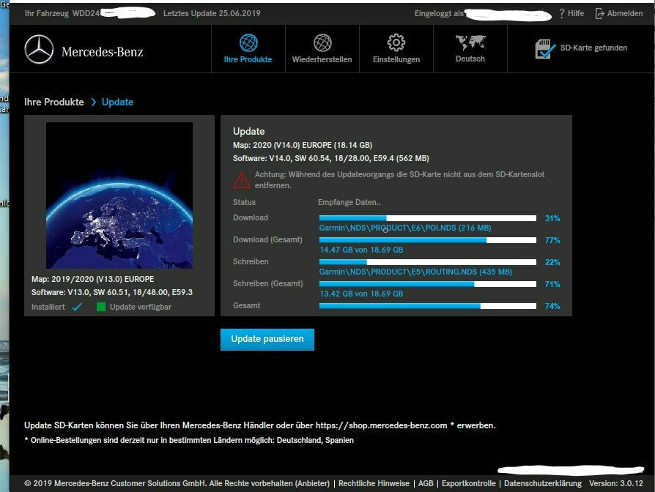The height and width of the screenshot is (492, 655).
Task: Click the Gesamt progress bar
Action: [x=428, y=306]
